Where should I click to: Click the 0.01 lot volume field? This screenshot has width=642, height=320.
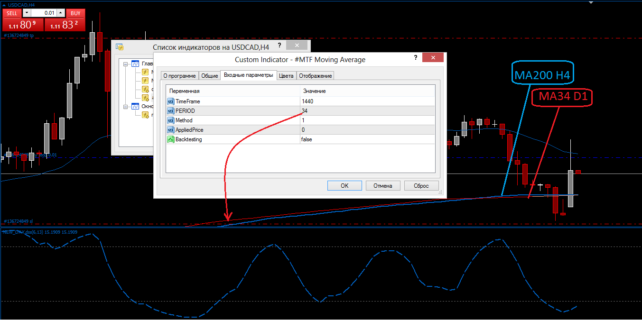[43, 13]
